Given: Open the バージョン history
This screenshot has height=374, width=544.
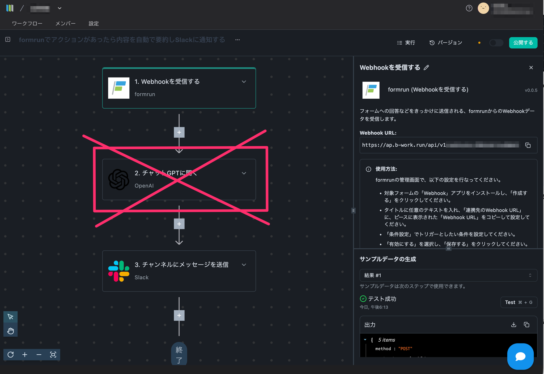Looking at the screenshot, I should (446, 43).
